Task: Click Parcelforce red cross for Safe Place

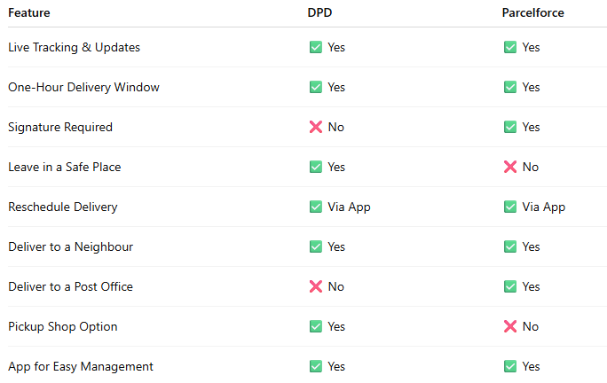Action: pyautogui.click(x=509, y=167)
